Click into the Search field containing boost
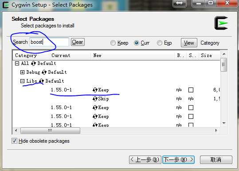 49,42
